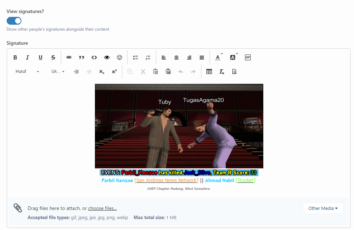354x230 pixels.
Task: Align text to the left
Action: tap(164, 57)
